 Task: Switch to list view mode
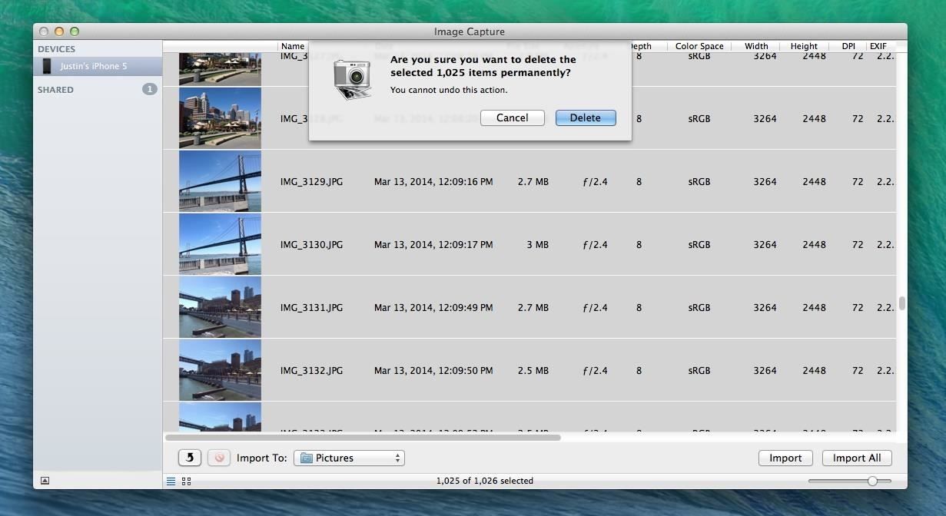click(171, 481)
